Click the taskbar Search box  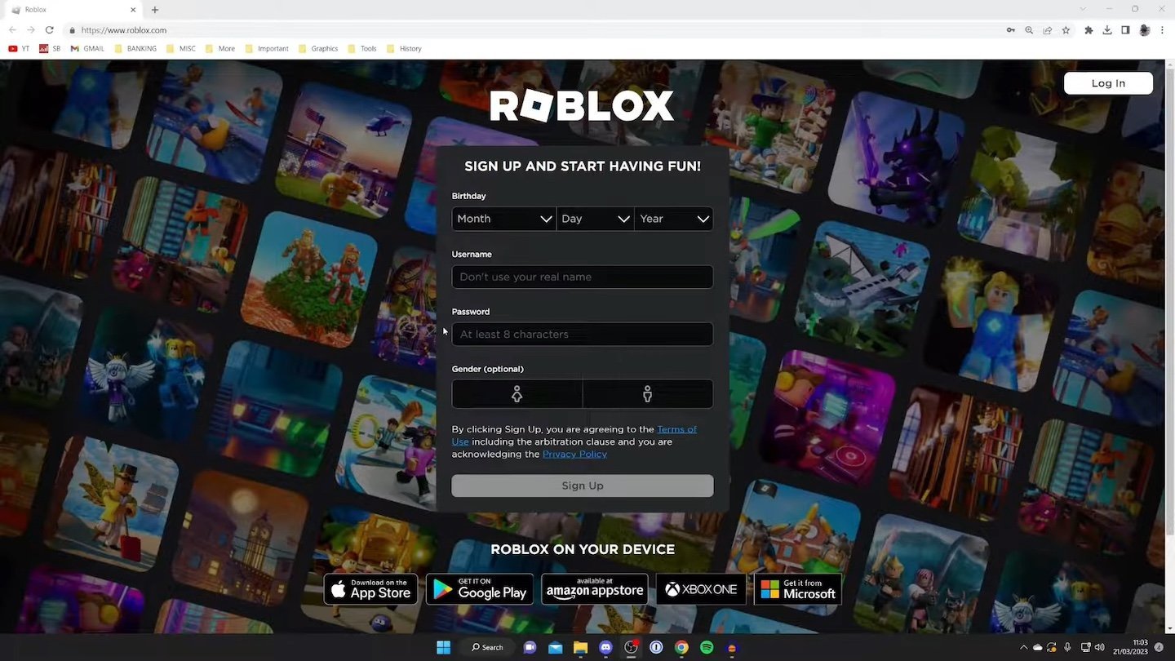point(487,647)
